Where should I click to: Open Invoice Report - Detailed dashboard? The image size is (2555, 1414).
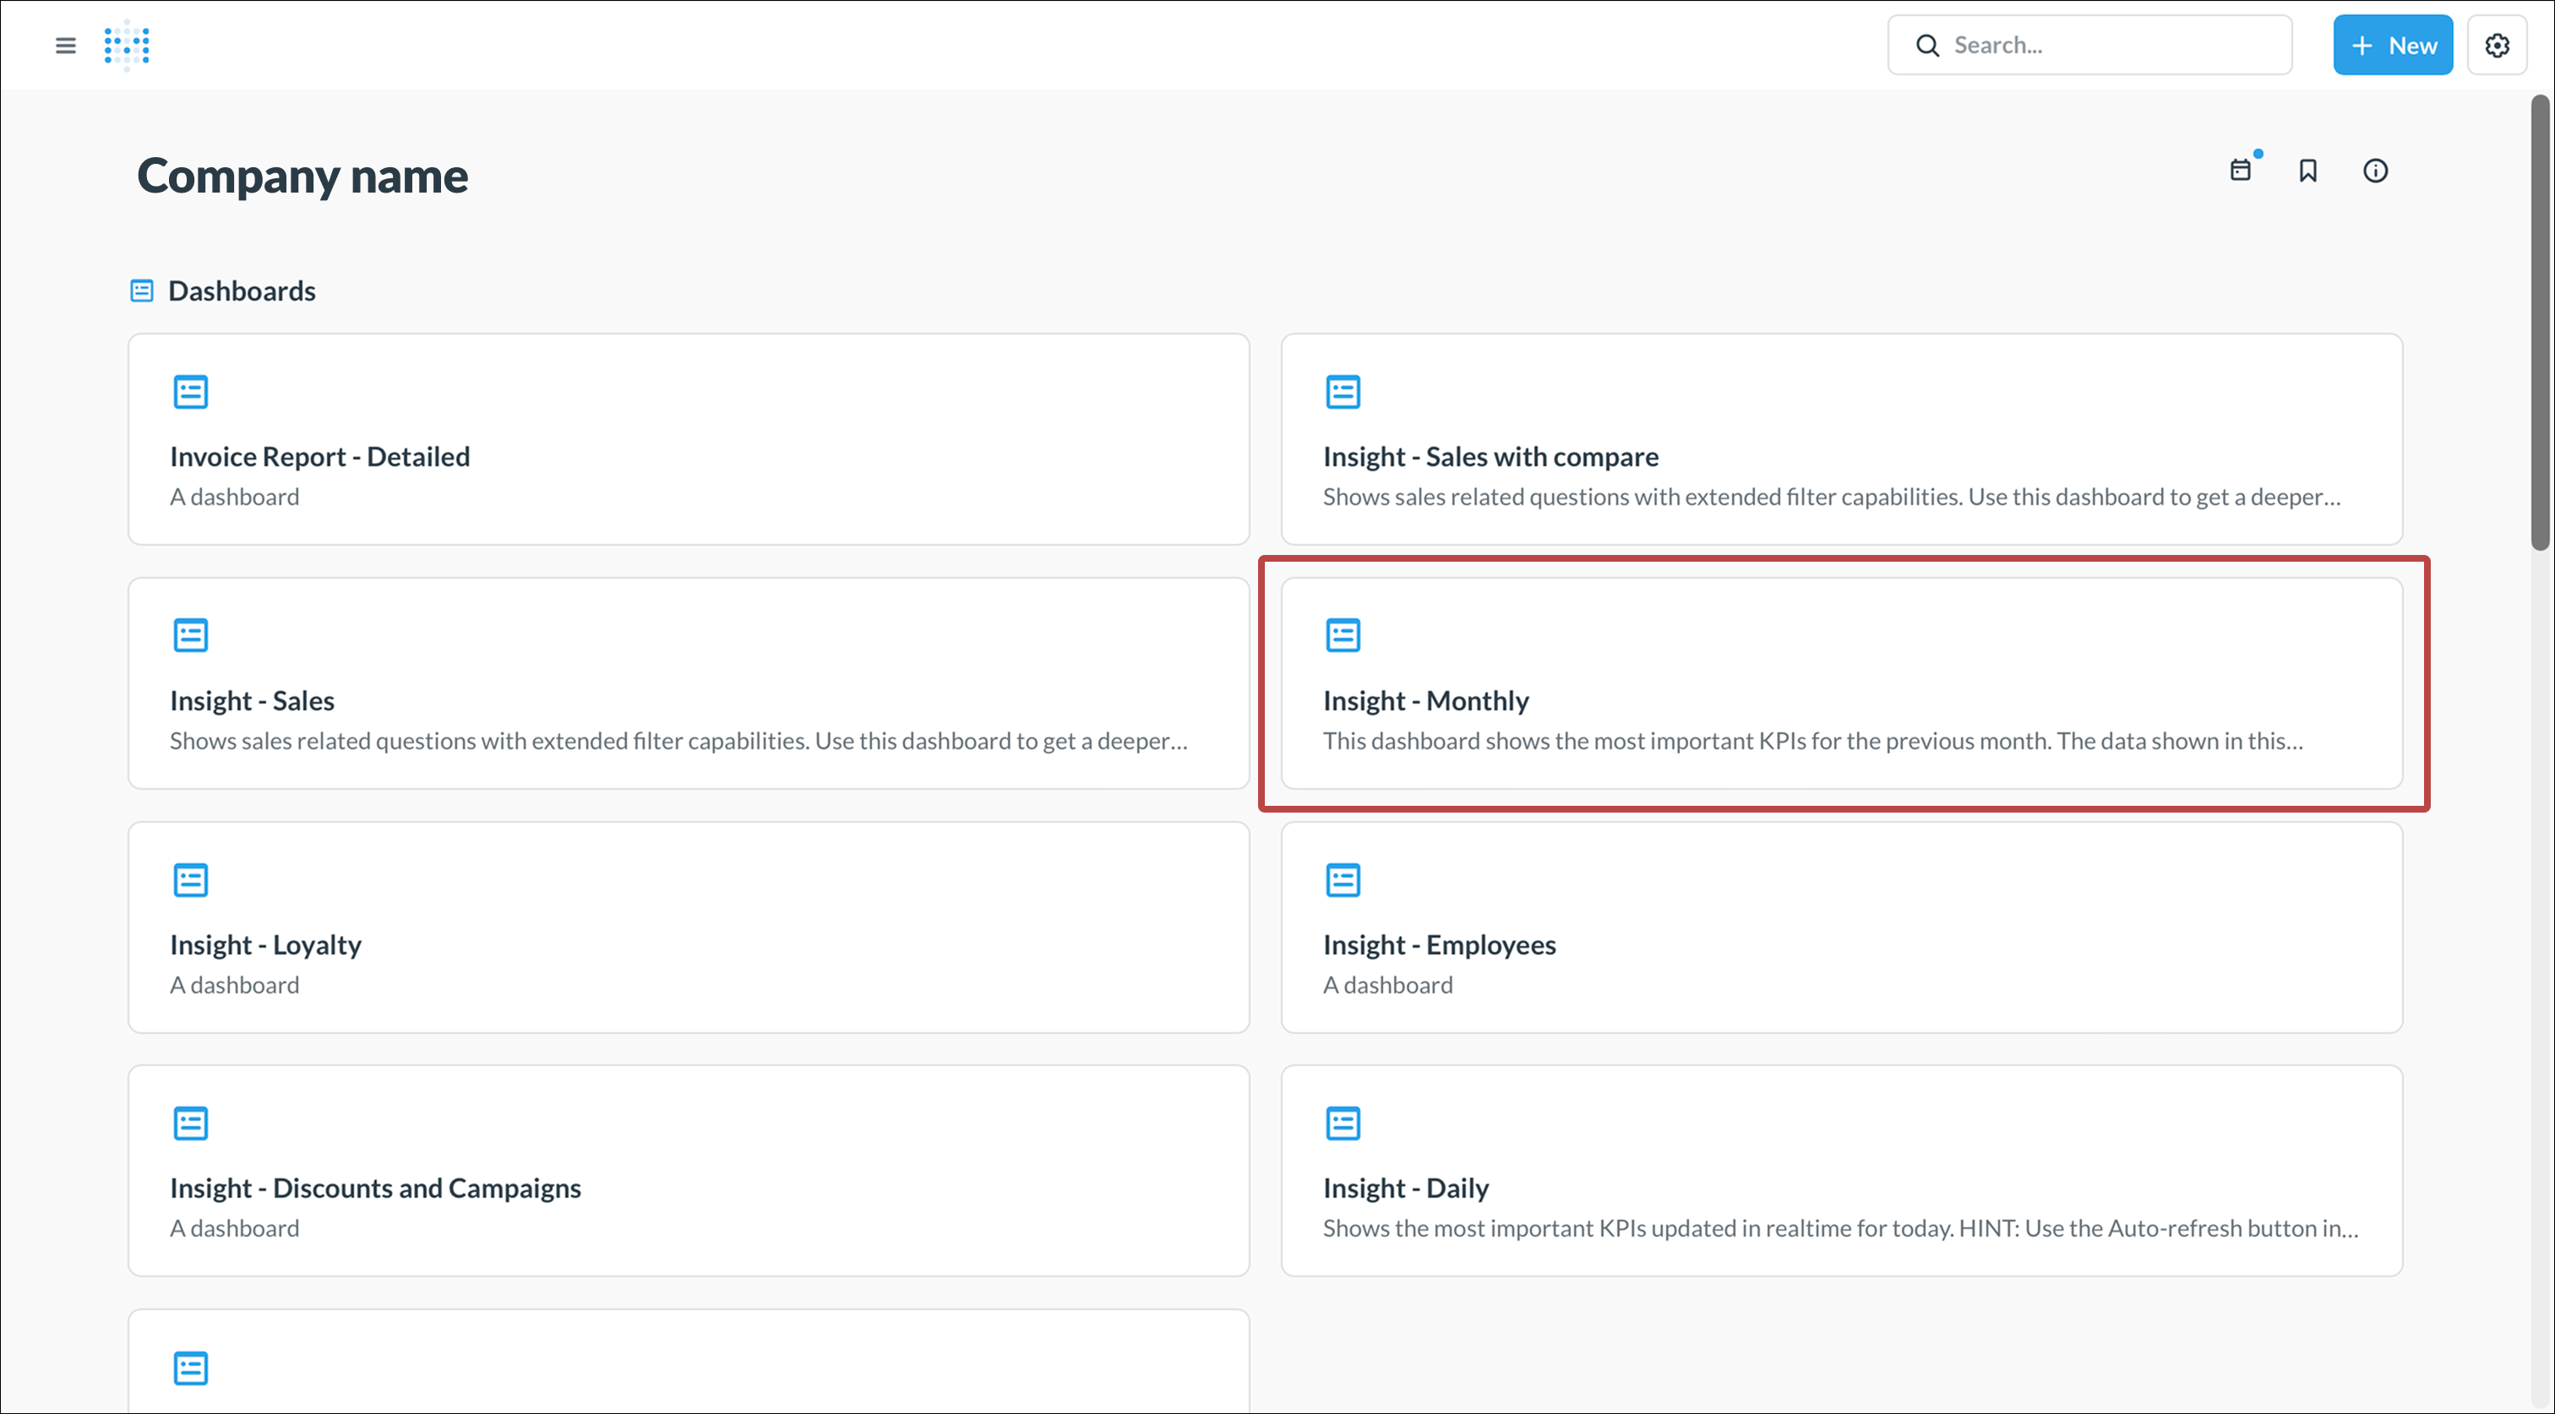(x=319, y=457)
